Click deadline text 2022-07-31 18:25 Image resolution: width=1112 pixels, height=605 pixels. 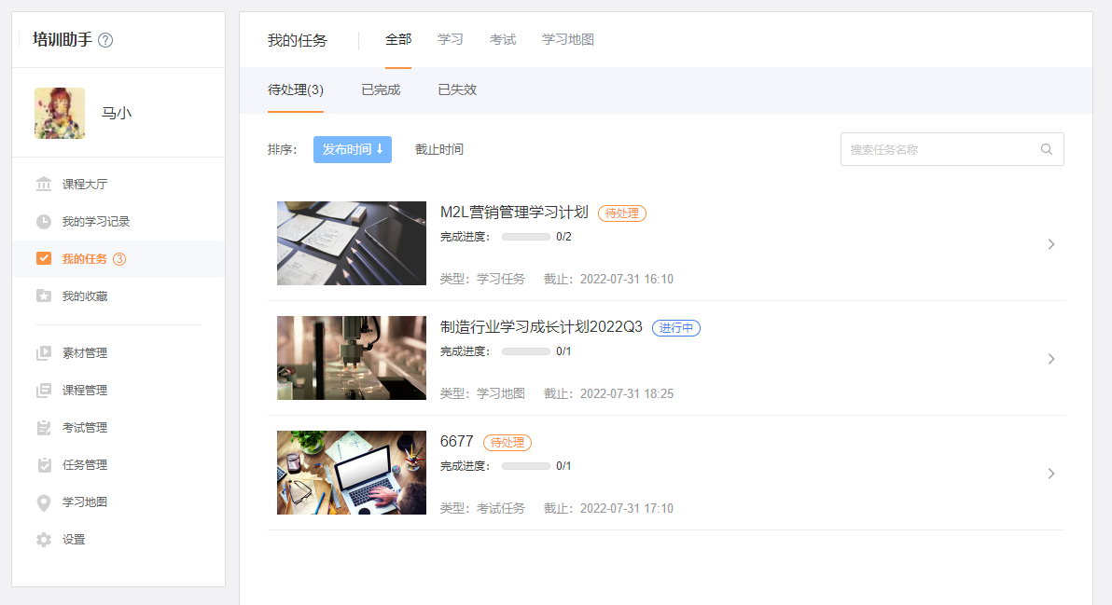click(626, 394)
